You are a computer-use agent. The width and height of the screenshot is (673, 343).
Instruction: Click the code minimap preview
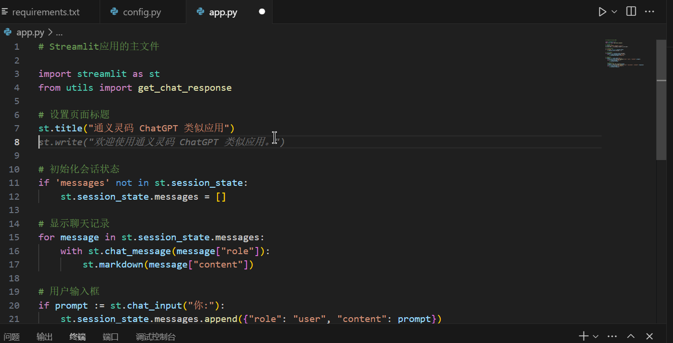[625, 55]
